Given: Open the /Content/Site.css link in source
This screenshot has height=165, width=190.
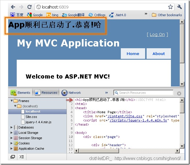Looking at the screenshot, I should pos(125,116).
